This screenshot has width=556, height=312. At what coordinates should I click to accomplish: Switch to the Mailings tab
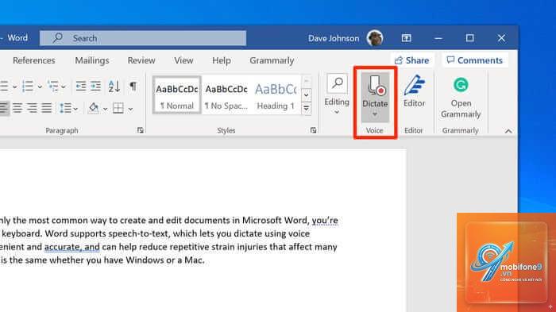point(92,60)
